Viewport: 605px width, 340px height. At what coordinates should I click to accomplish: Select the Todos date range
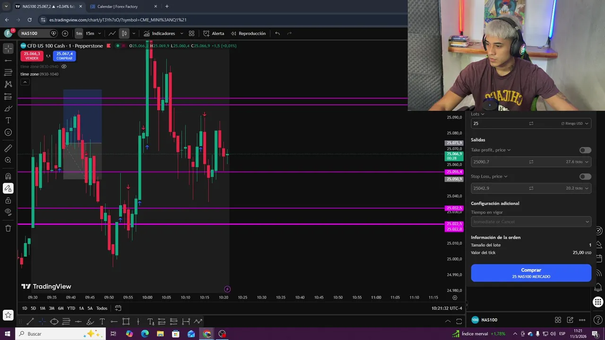click(102, 308)
